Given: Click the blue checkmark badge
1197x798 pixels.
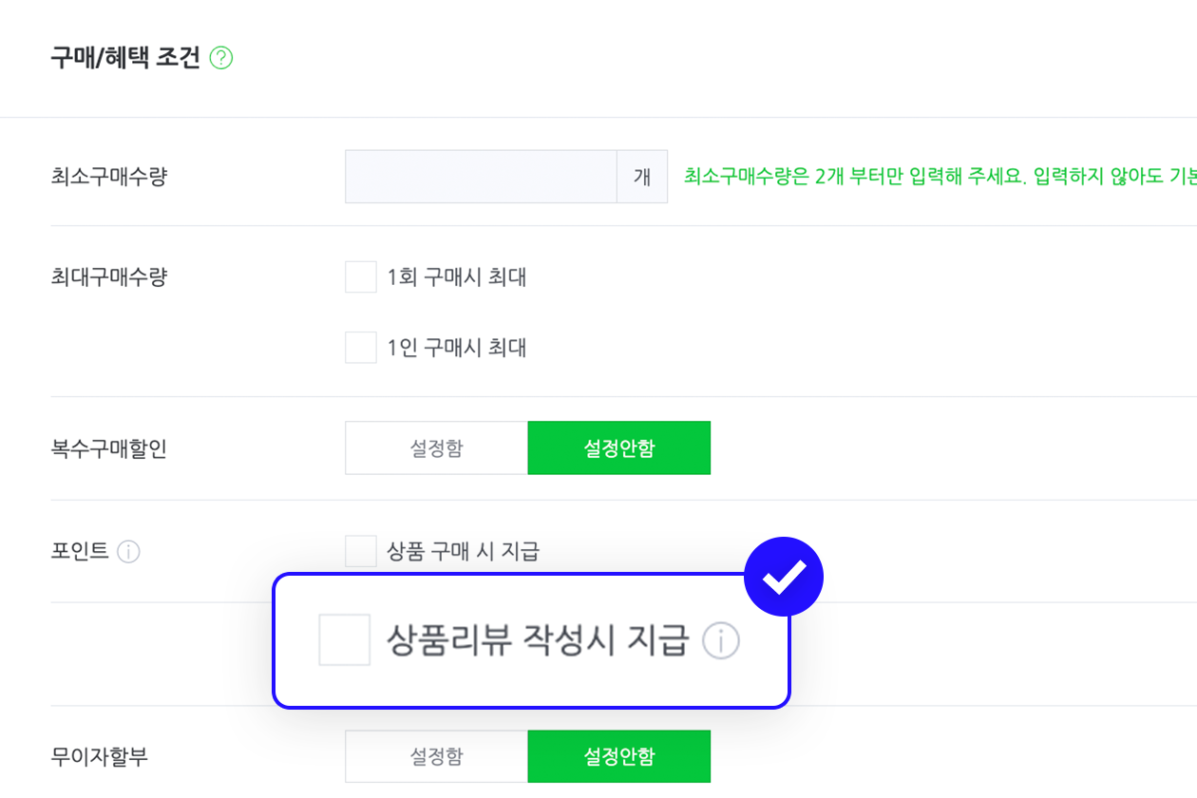Looking at the screenshot, I should [783, 577].
